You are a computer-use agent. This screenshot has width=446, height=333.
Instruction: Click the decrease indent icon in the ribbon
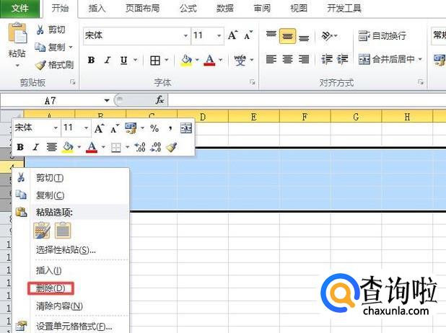[326, 59]
